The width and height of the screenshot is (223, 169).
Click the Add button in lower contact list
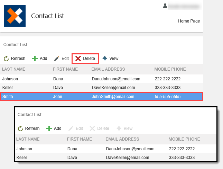(x=54, y=128)
